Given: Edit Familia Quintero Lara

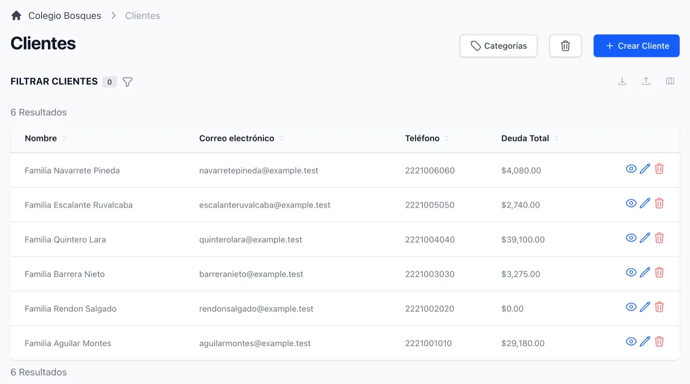Looking at the screenshot, I should click(645, 238).
